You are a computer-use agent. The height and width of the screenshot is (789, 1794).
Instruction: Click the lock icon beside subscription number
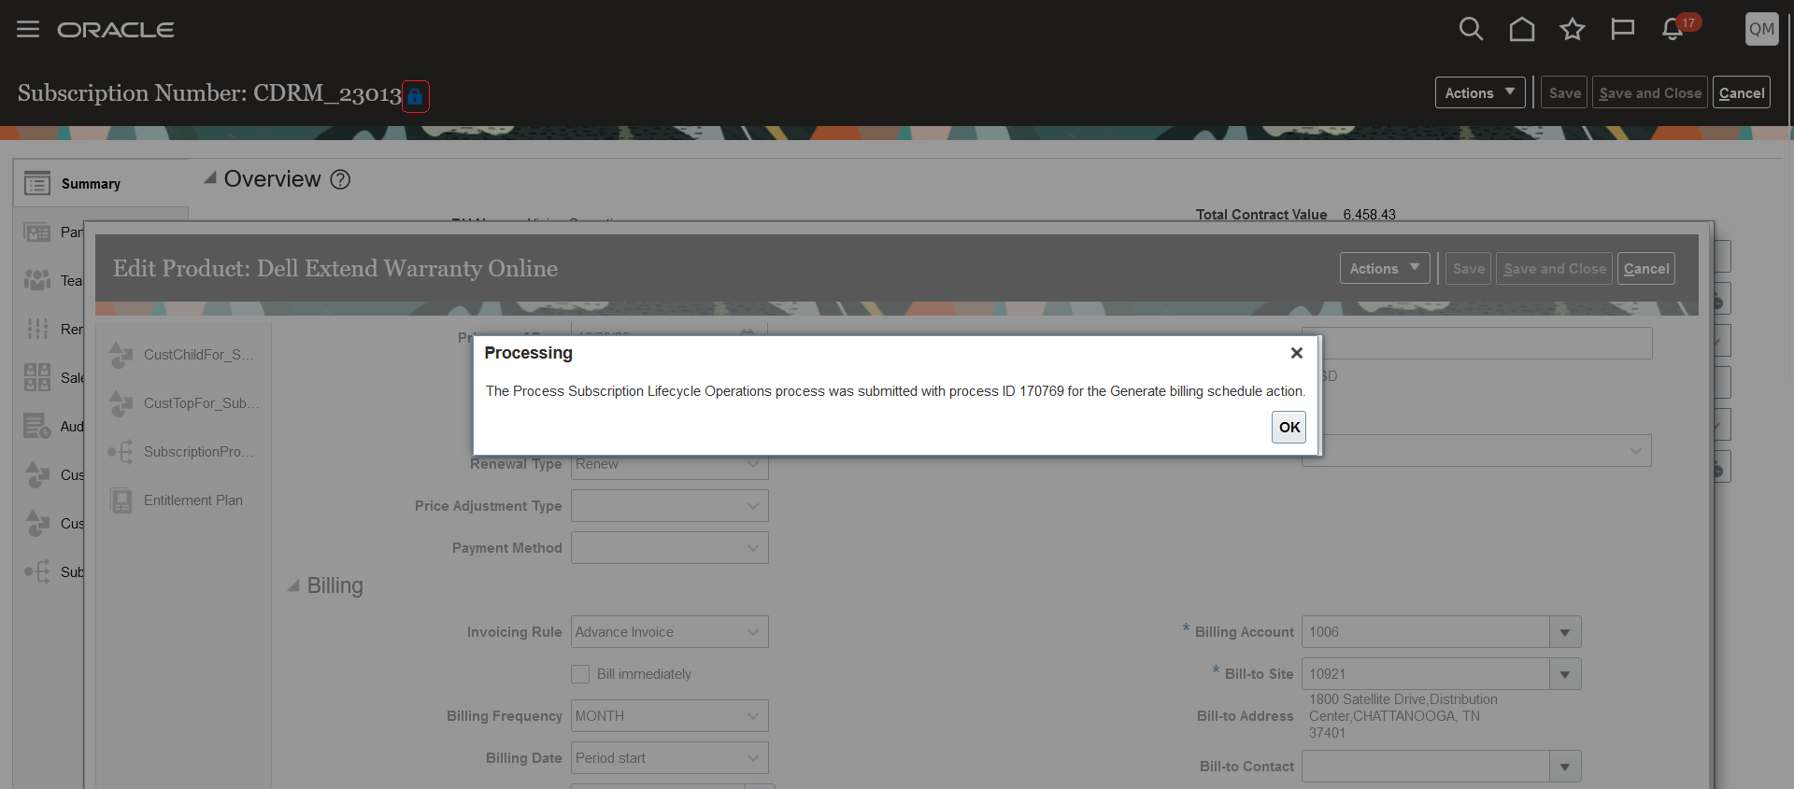[416, 96]
